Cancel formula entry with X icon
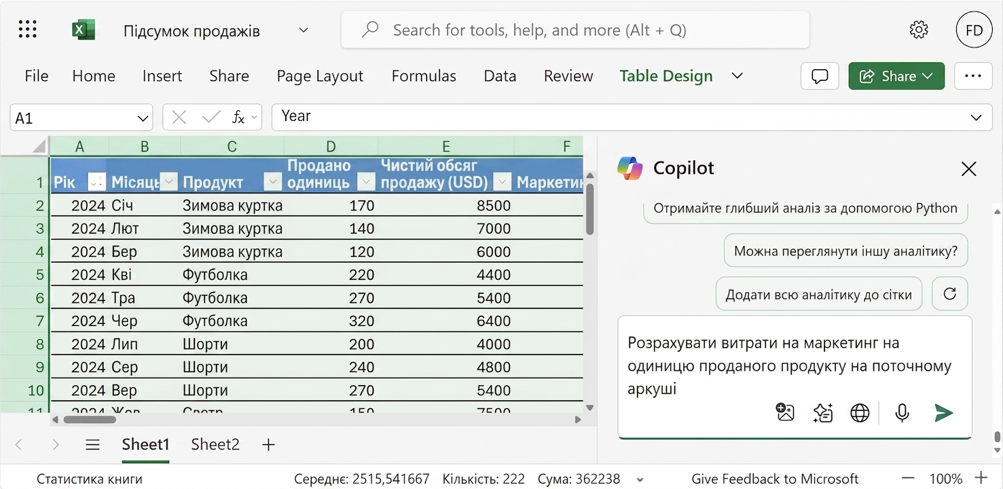The width and height of the screenshot is (1003, 489). 179,117
